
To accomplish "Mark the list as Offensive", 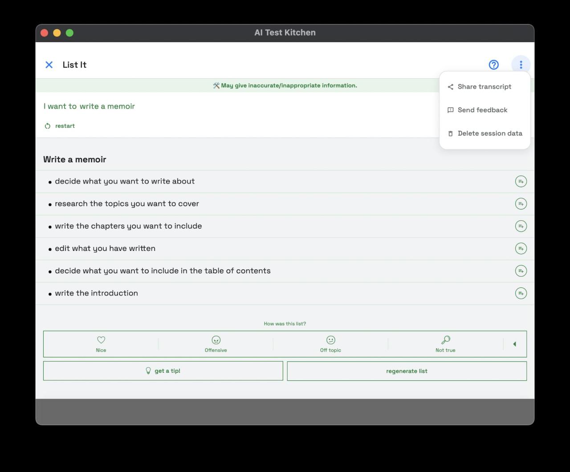I will click(216, 344).
